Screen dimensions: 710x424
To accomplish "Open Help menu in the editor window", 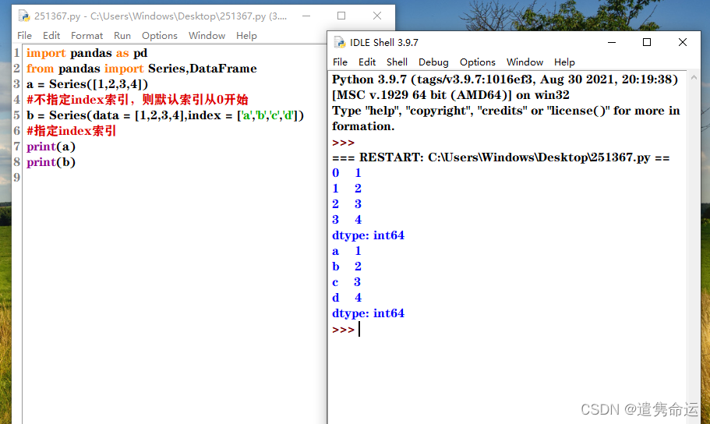I will tap(246, 36).
